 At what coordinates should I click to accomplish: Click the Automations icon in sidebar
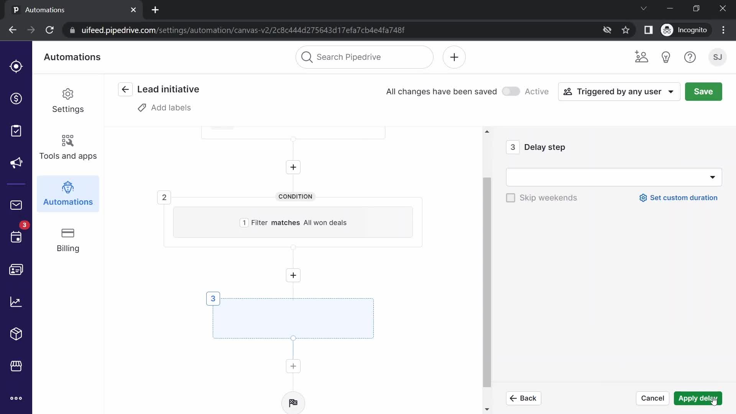click(68, 187)
